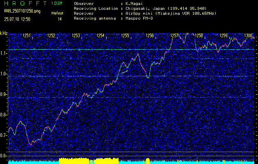The width and height of the screenshot is (258, 164).
Task: Click the 1259 time marker
Action: (x=224, y=36)
